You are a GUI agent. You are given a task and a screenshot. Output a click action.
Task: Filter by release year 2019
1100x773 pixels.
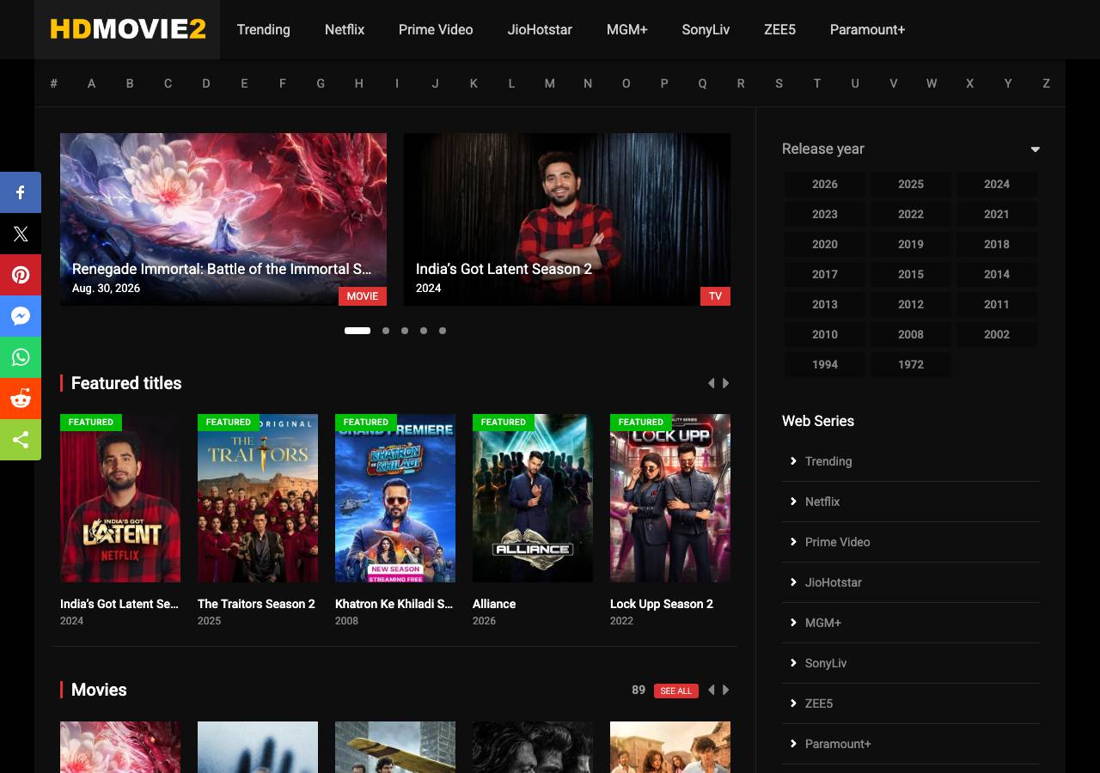911,244
